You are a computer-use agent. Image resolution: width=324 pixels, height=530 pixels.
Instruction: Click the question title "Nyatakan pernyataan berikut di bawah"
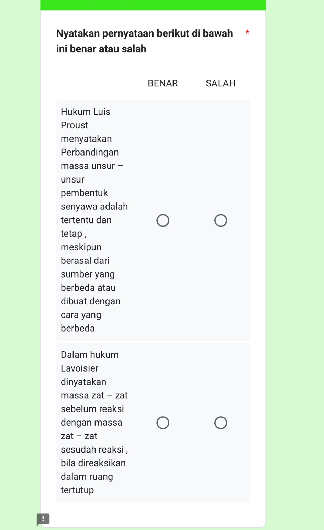coord(144,33)
